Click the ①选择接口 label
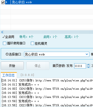Viewport: 93px width, 107px height. tap(14, 54)
